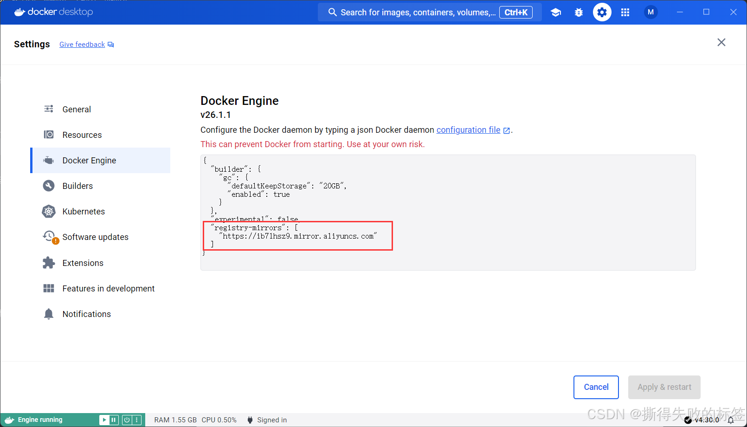Click the "defaultKeepStorage": "20GB" line
Image resolution: width=747 pixels, height=427 pixels.
(287, 186)
